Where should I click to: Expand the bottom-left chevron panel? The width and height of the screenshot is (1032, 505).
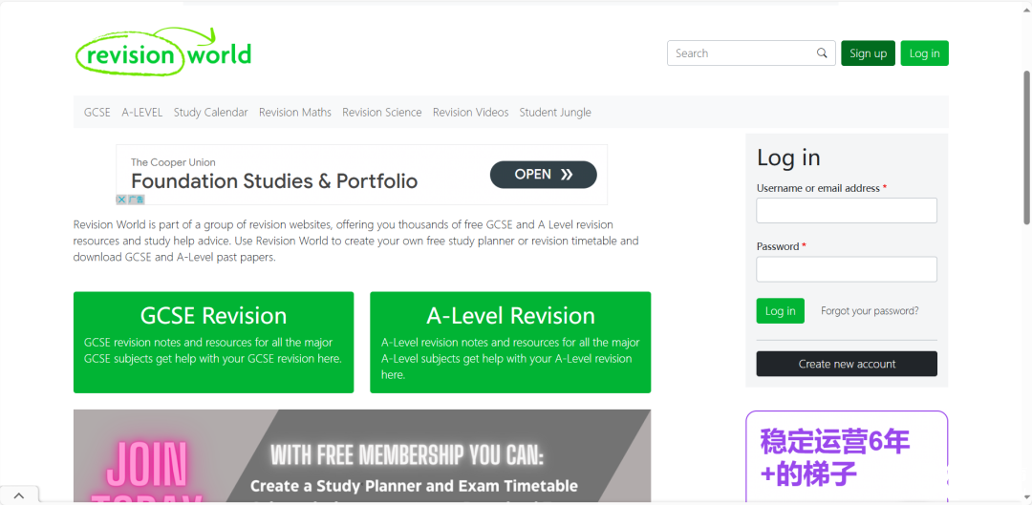(x=19, y=495)
